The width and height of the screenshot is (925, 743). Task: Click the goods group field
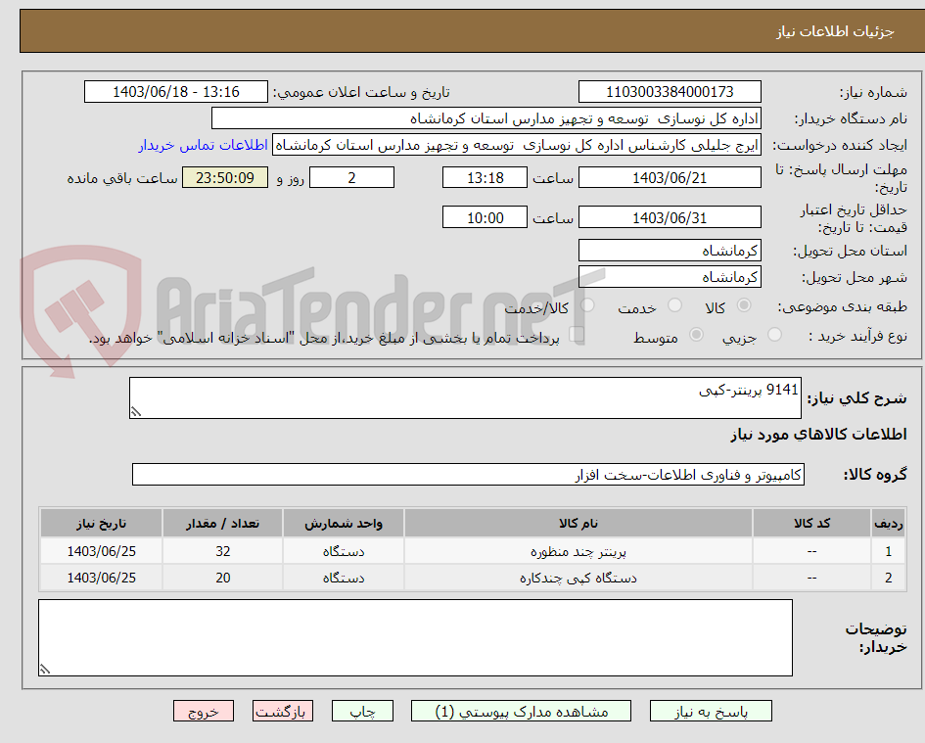click(x=468, y=475)
